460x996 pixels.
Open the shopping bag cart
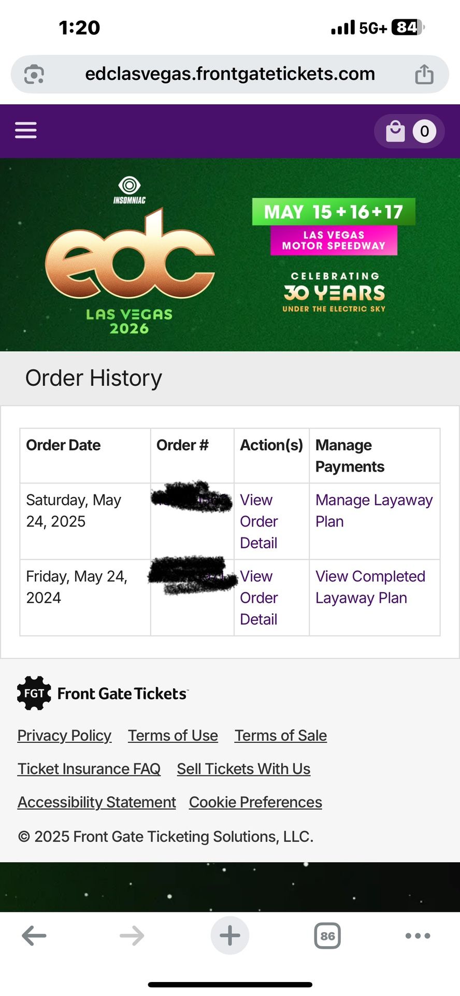tap(409, 131)
